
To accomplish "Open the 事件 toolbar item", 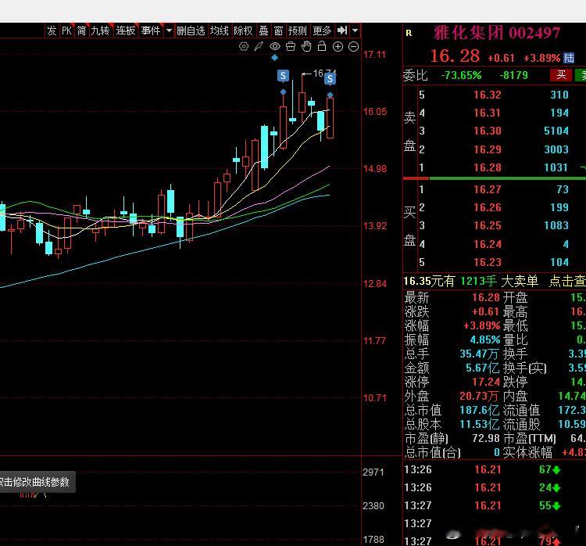I will 151,31.
